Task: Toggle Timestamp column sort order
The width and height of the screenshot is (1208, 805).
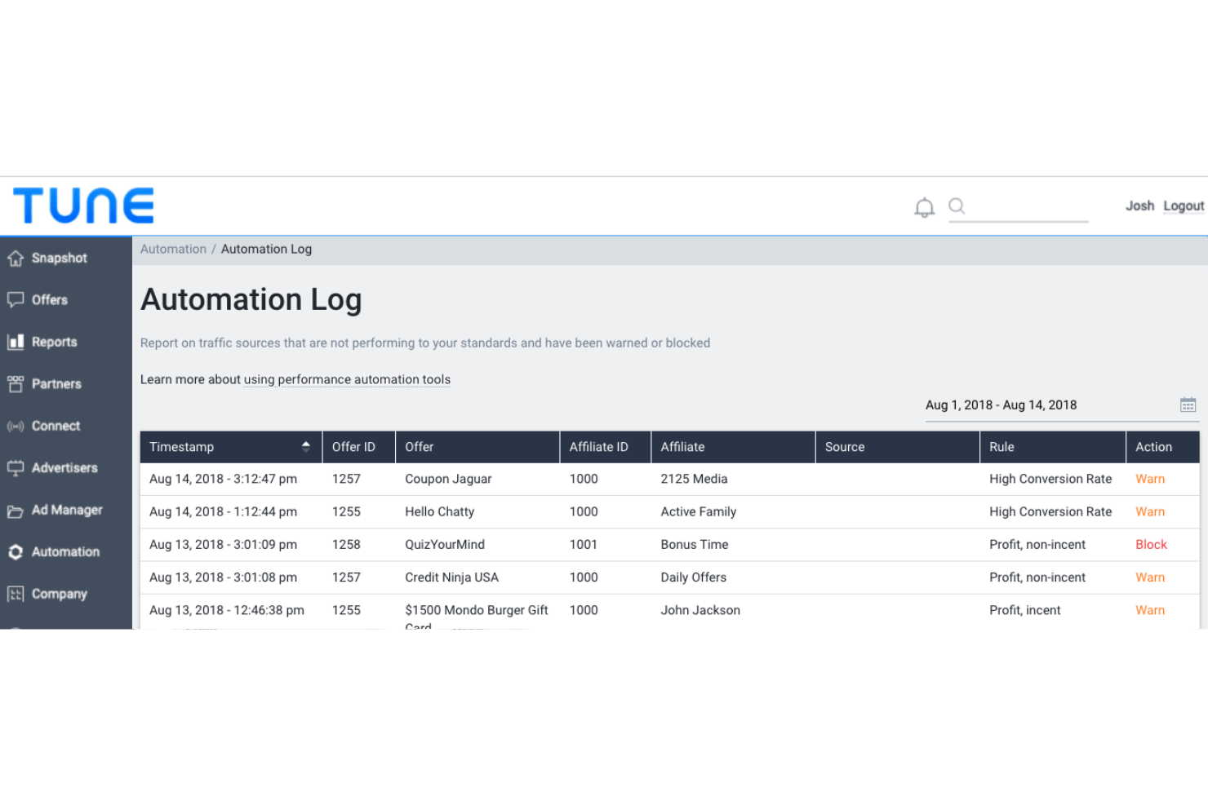Action: tap(306, 446)
